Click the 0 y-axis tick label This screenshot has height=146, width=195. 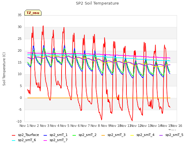[x=21, y=98]
